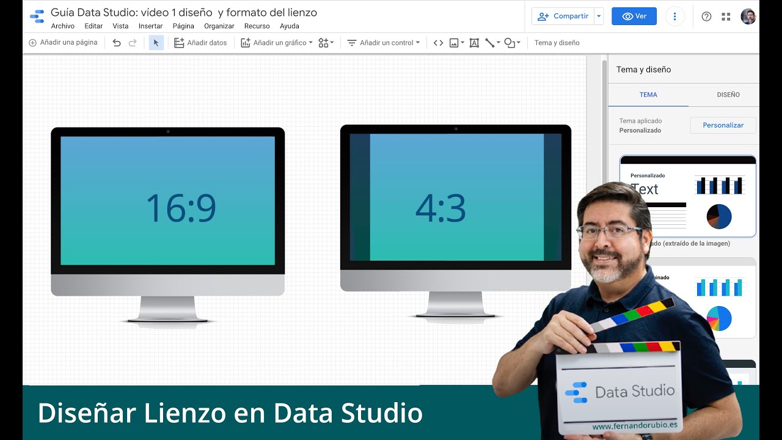The height and width of the screenshot is (440, 782).
Task: Select the Personalizado theme thumbnail
Action: tap(688, 196)
